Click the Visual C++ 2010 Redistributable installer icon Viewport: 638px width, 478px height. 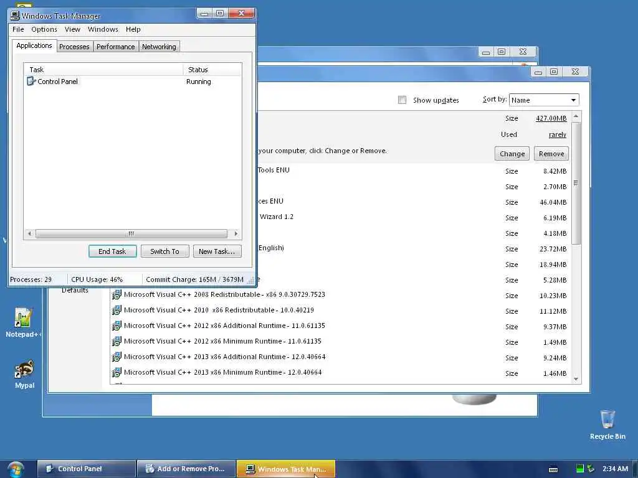pos(117,310)
